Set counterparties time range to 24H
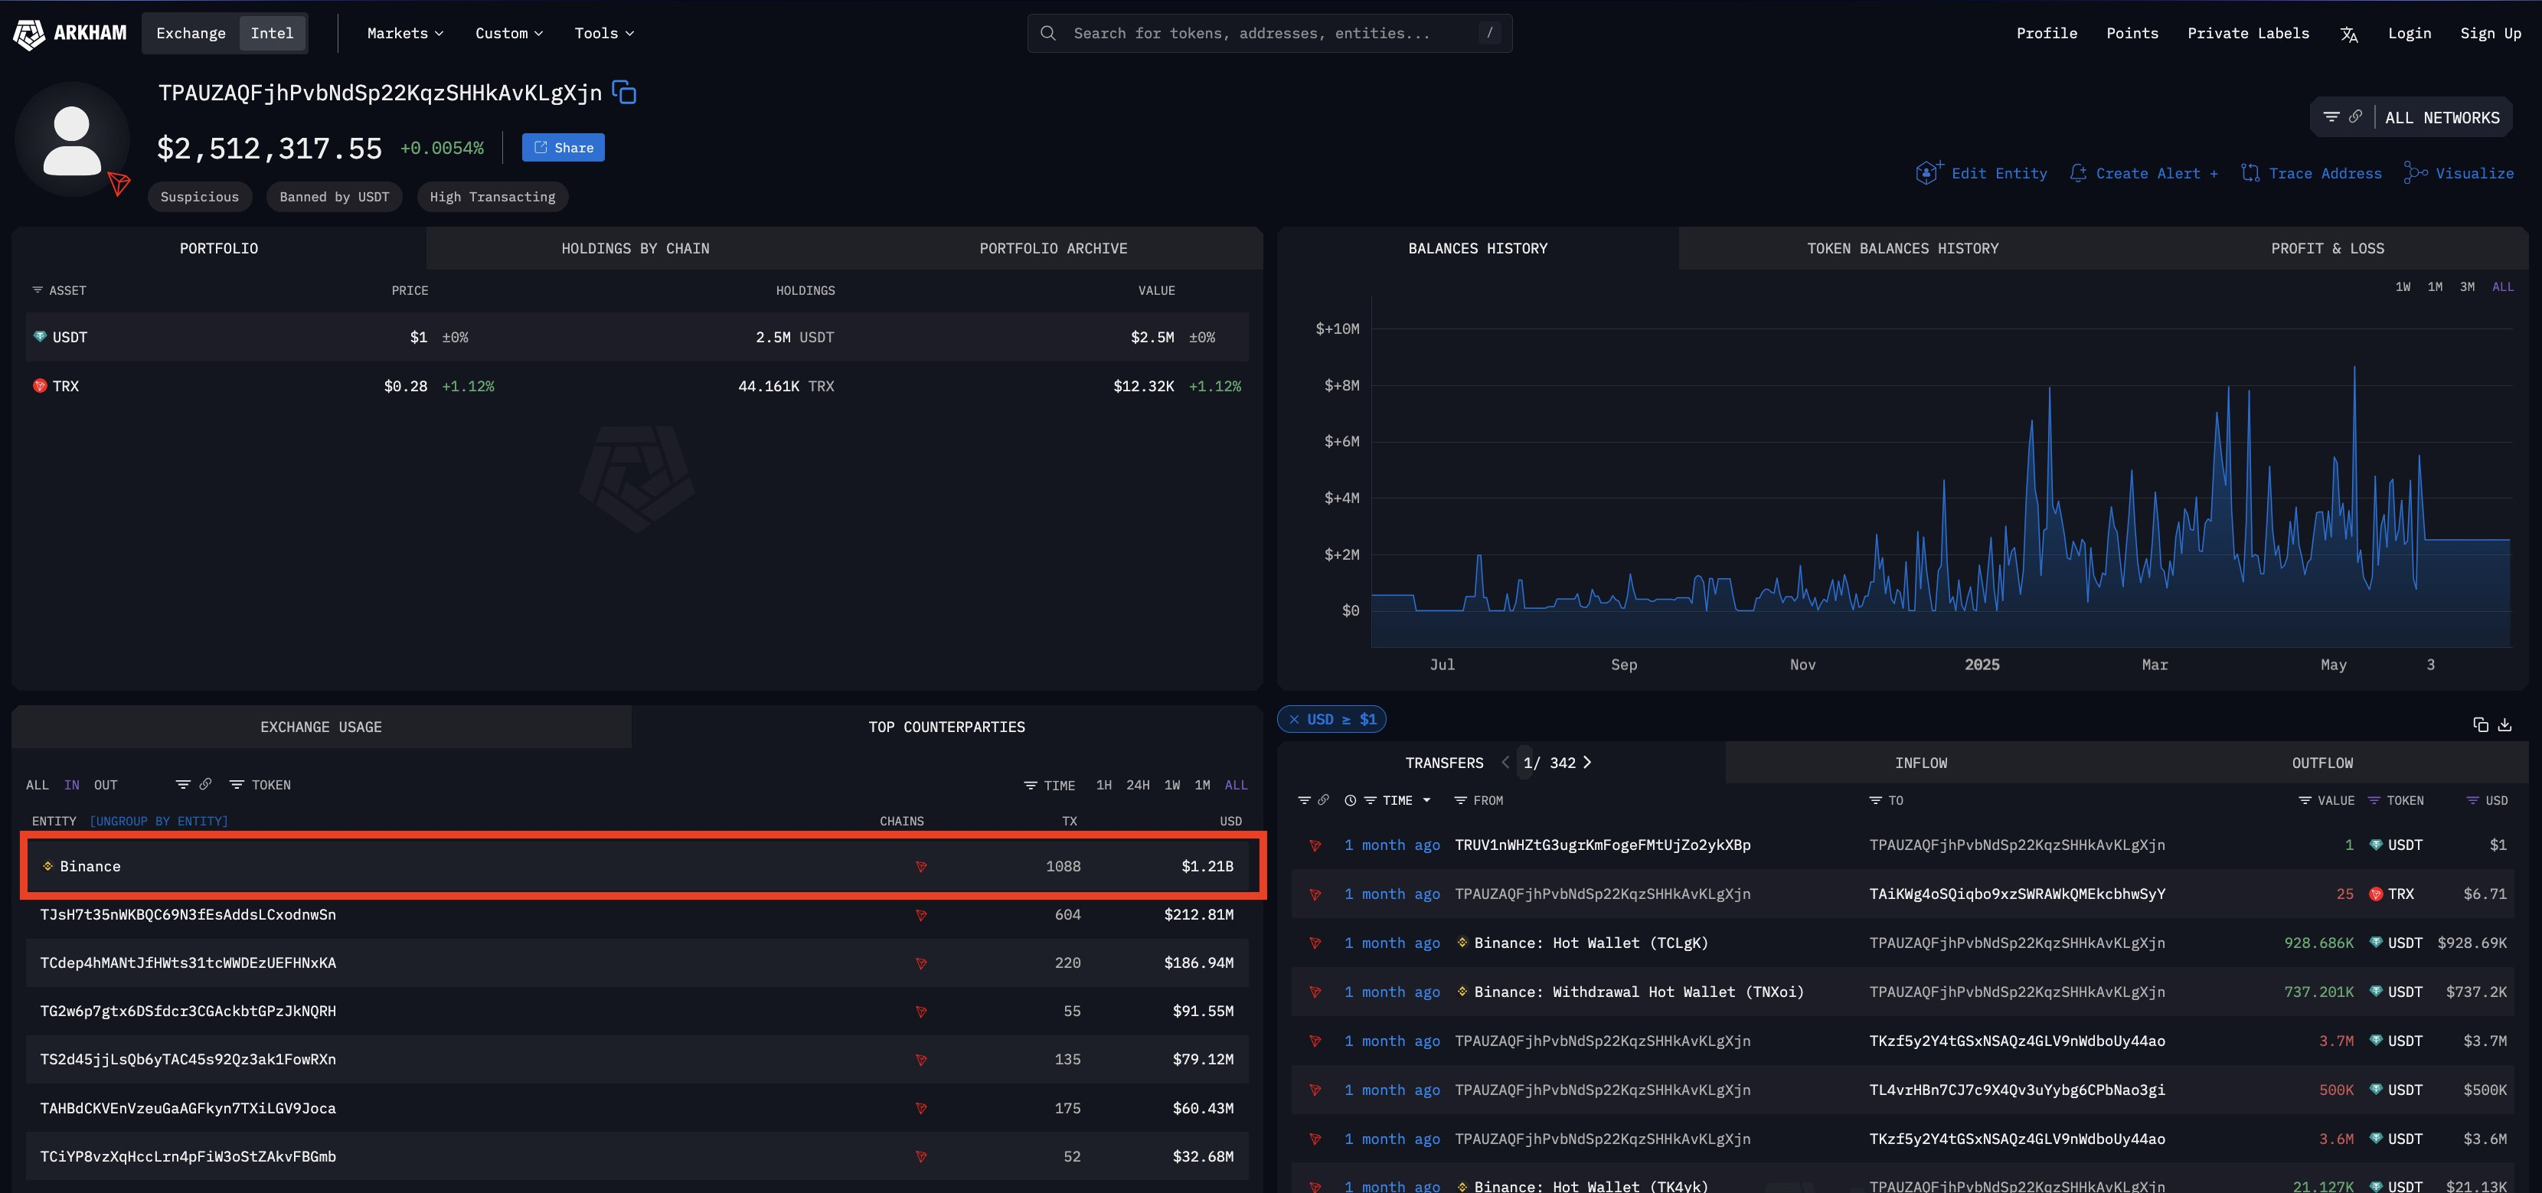Viewport: 2542px width, 1193px height. (1138, 784)
